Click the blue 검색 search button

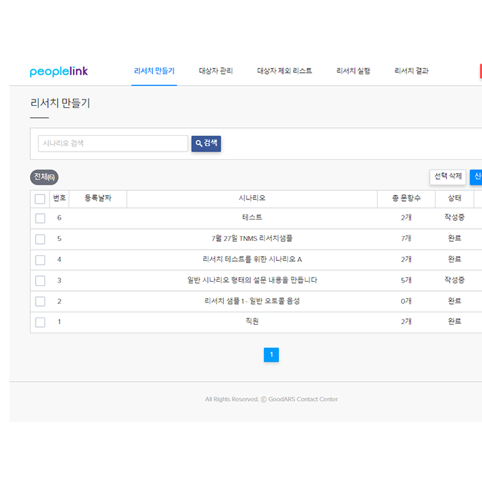click(x=206, y=144)
